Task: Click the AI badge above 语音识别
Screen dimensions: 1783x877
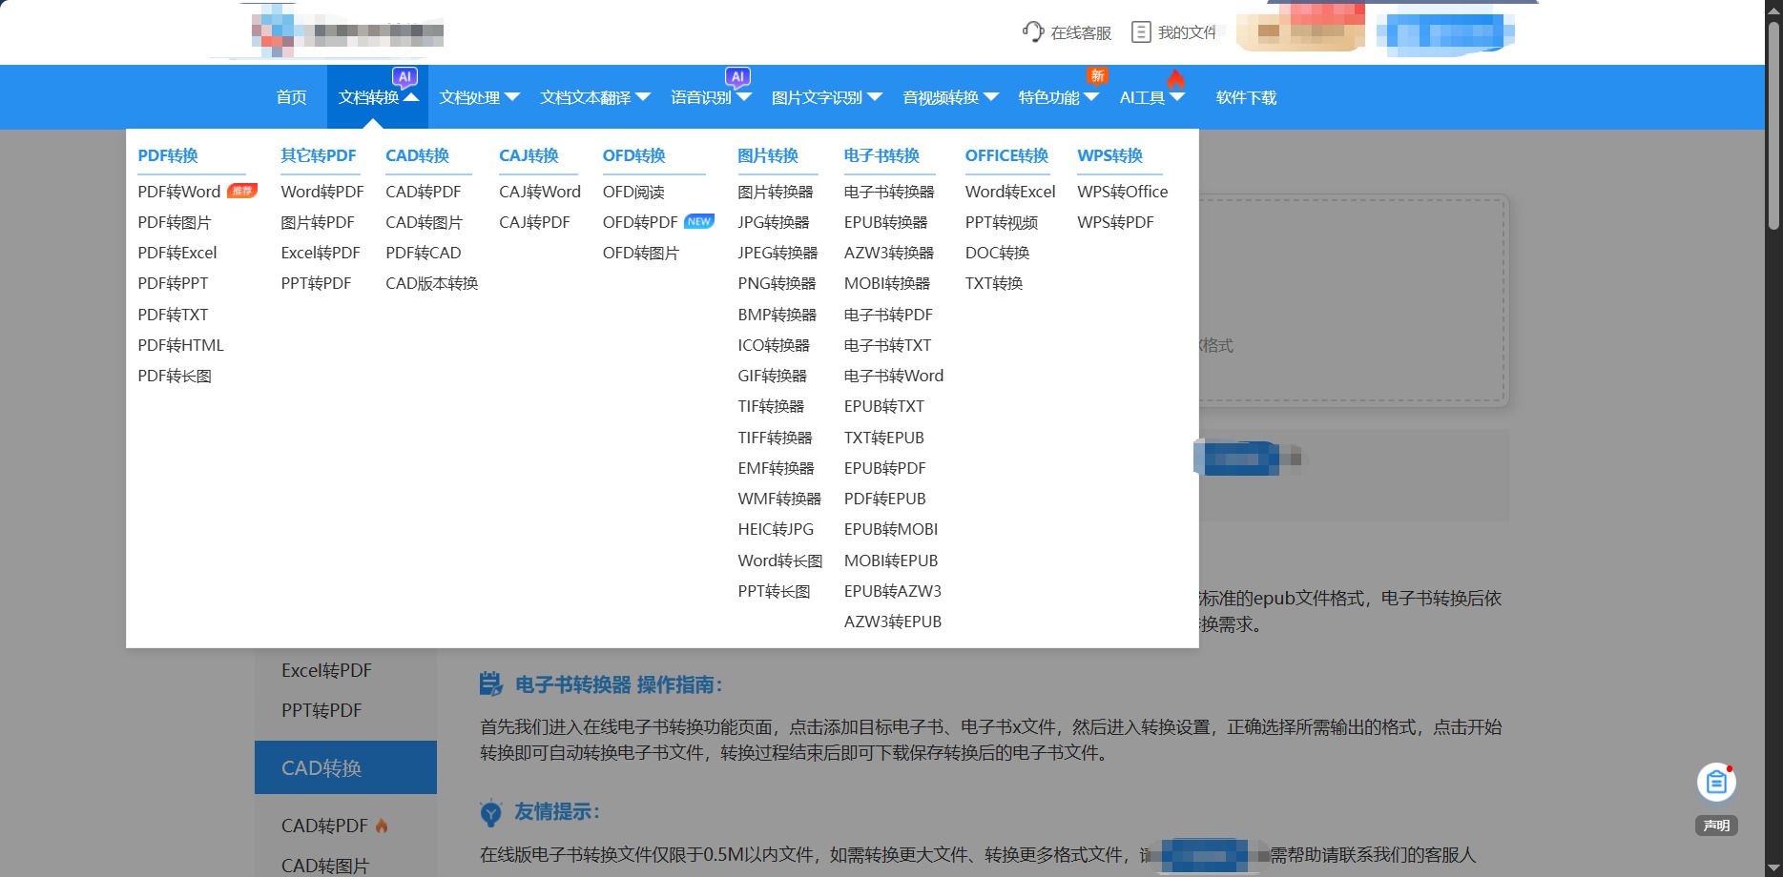Action: (737, 77)
